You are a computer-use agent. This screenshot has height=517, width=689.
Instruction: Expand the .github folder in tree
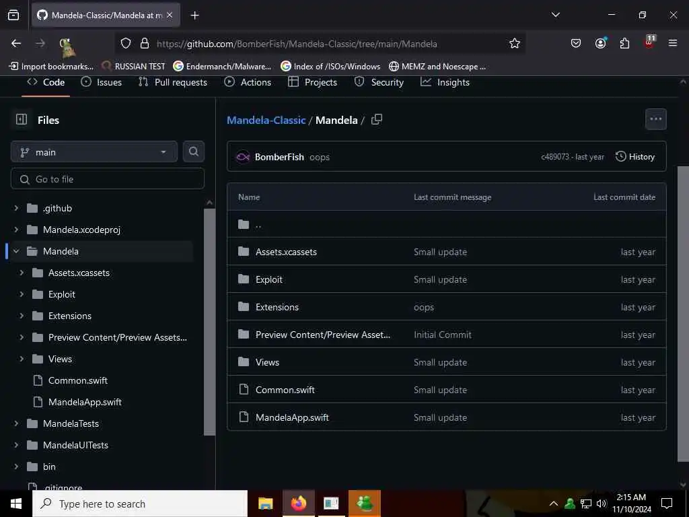(x=16, y=208)
